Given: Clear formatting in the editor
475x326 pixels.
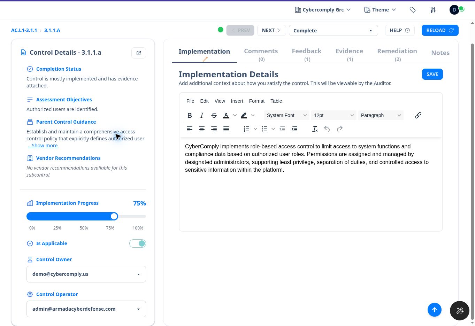Looking at the screenshot, I should (315, 129).
